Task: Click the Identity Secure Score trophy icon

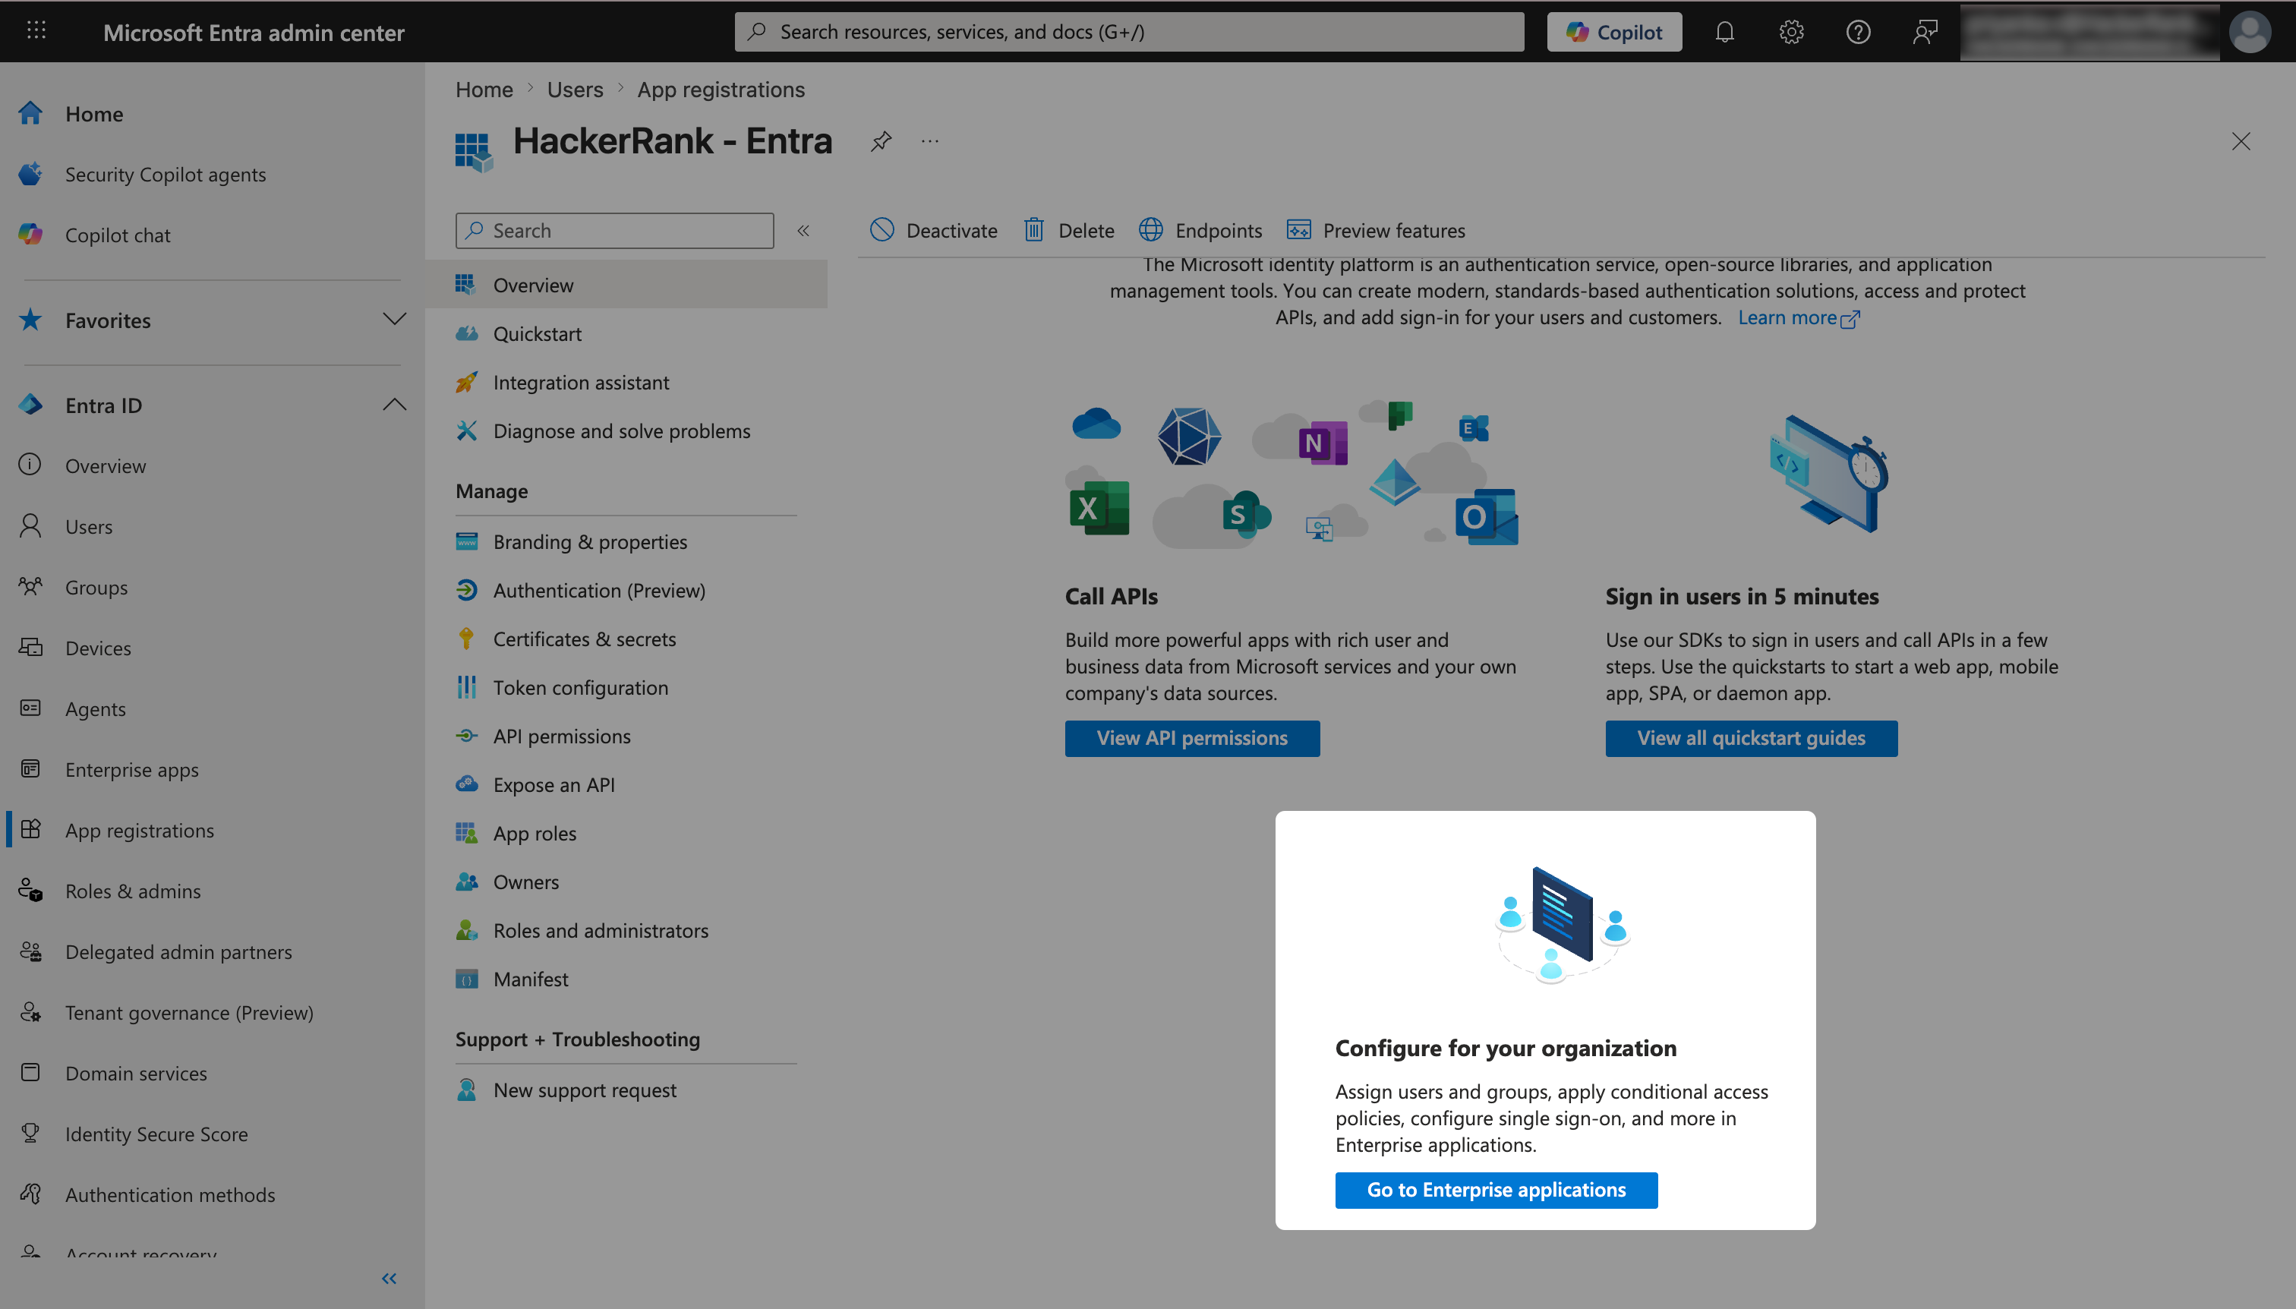Action: pyautogui.click(x=30, y=1133)
